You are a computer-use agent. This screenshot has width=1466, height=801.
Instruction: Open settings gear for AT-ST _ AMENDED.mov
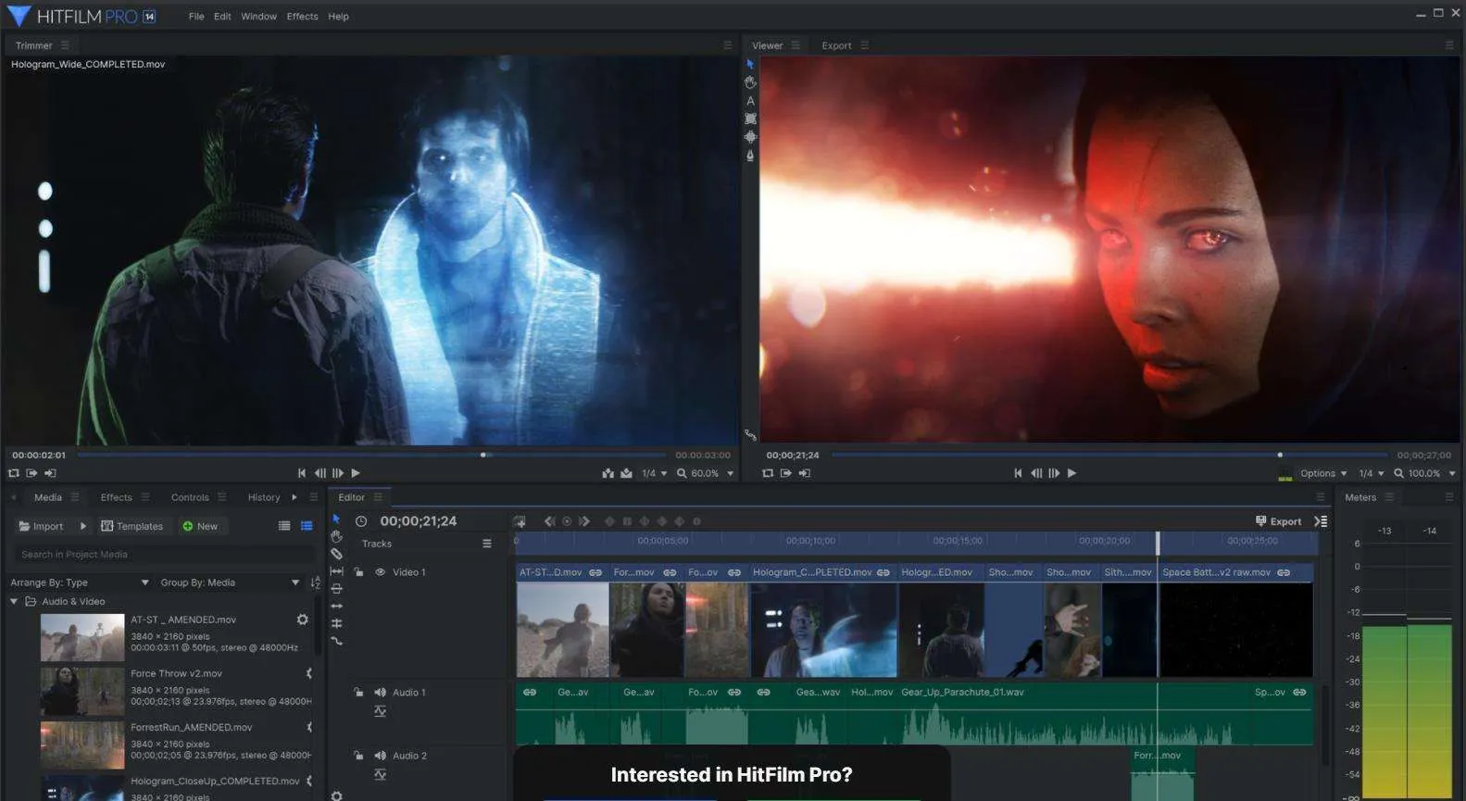(x=302, y=620)
